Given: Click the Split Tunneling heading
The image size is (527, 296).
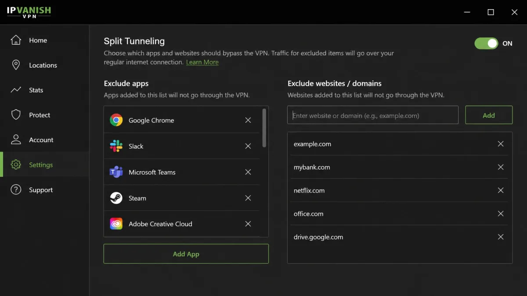Looking at the screenshot, I should [134, 41].
